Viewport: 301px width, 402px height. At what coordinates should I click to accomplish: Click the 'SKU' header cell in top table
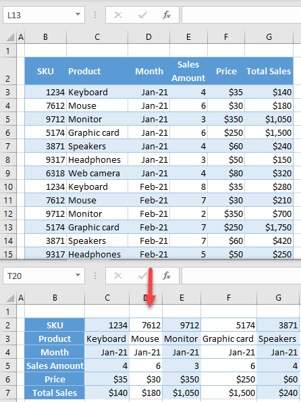pos(46,71)
